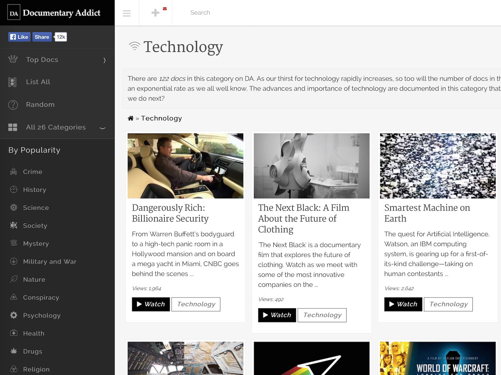
Task: Click the film strip icon for List All
Action: tap(12, 82)
